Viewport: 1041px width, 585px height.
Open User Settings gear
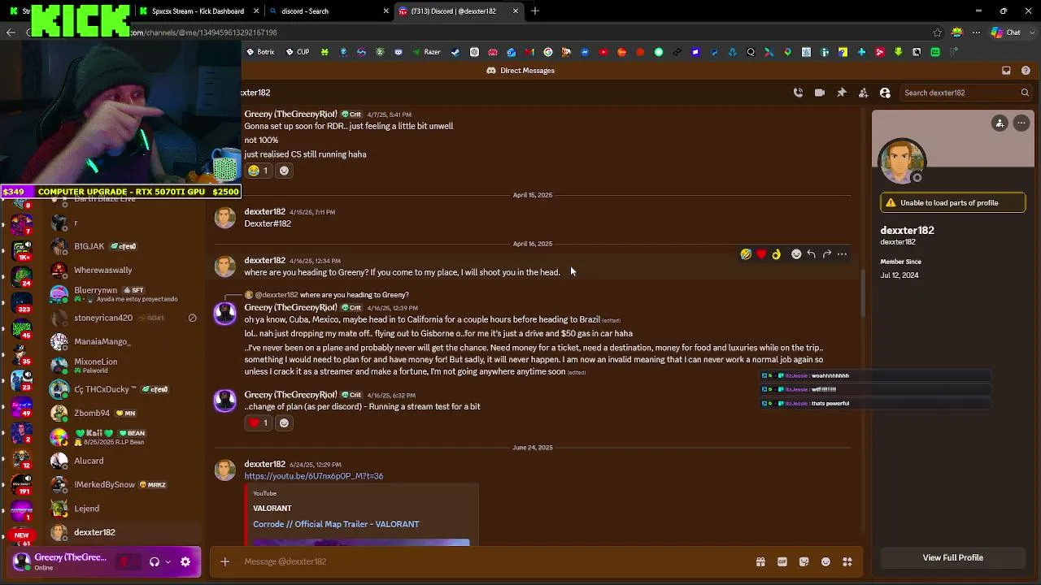[x=185, y=561]
